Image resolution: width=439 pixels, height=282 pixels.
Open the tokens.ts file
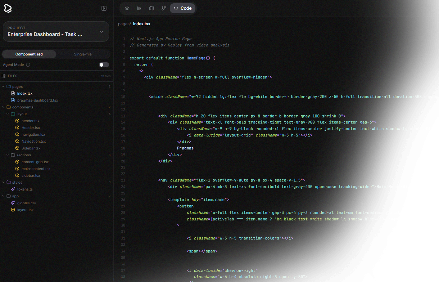point(25,189)
